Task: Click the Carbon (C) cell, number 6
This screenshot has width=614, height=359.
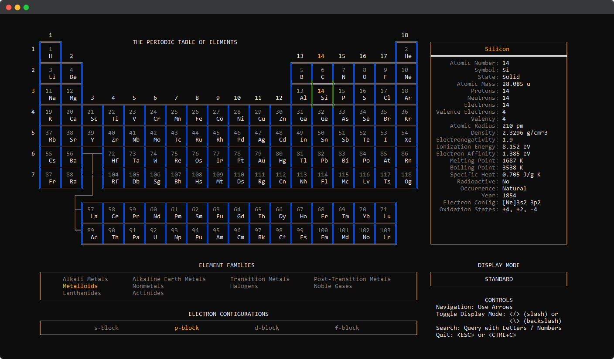Action: pyautogui.click(x=323, y=73)
